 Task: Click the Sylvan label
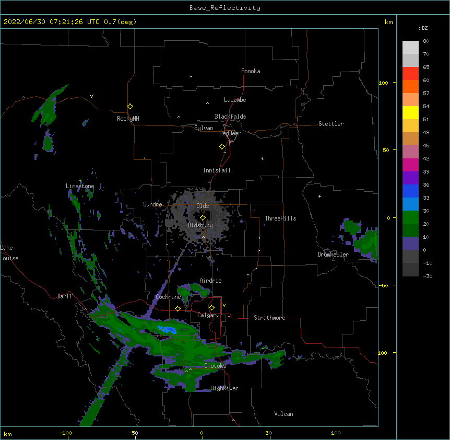pyautogui.click(x=204, y=128)
